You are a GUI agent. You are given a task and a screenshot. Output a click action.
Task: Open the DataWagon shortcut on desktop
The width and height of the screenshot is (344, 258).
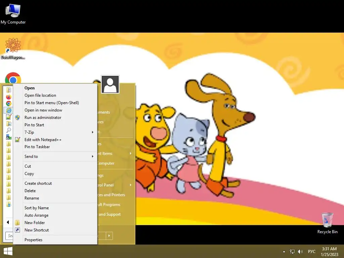[x=13, y=48]
